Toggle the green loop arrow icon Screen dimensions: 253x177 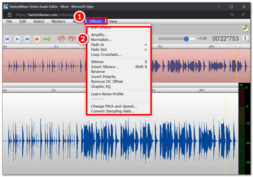click(x=47, y=39)
